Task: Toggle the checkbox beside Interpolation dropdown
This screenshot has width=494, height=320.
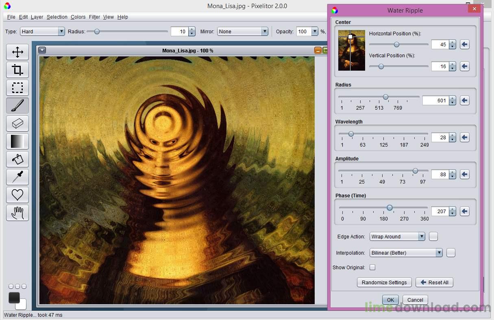Action: tap(450, 253)
